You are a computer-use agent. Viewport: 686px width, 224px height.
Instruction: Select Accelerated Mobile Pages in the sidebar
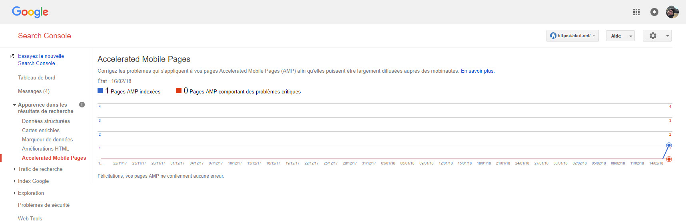tap(54, 158)
